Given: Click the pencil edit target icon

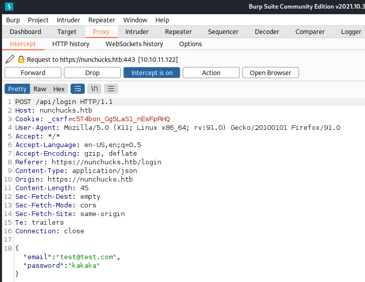Looking at the screenshot, I should point(10,59).
